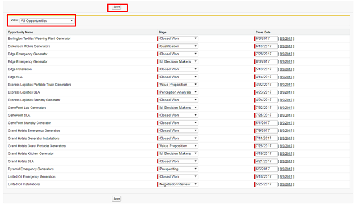Click the Stage column header
Screen dimensions: 355x208
click(163, 32)
